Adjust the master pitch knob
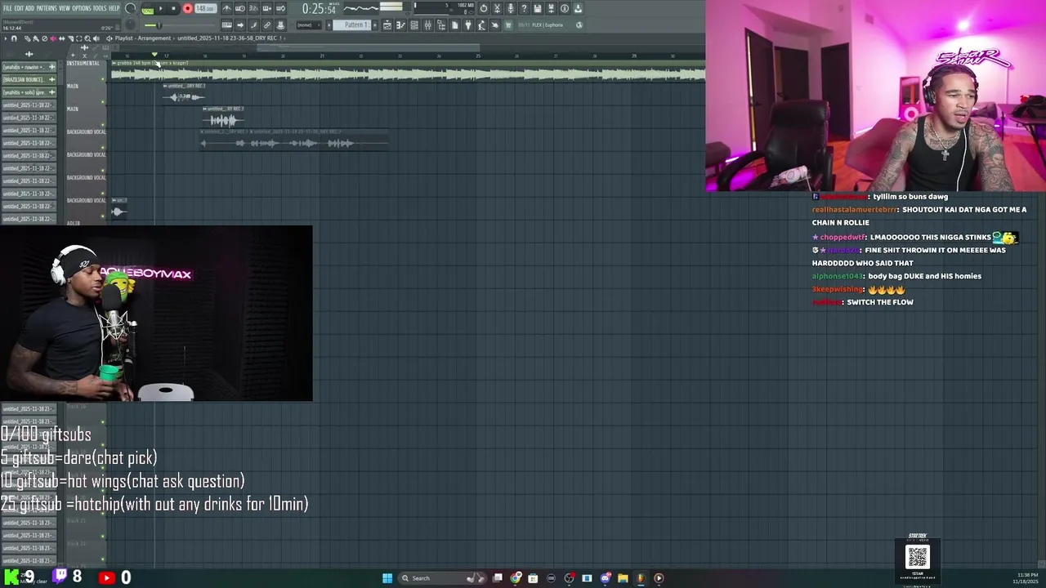Screen dimensions: 1046x588 coord(130,24)
